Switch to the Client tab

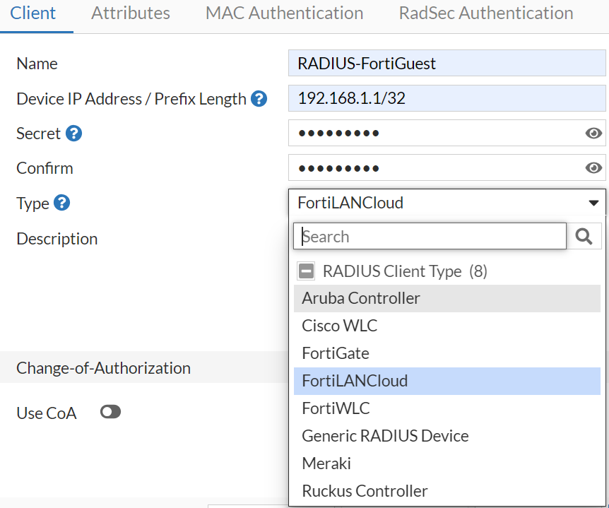click(33, 13)
